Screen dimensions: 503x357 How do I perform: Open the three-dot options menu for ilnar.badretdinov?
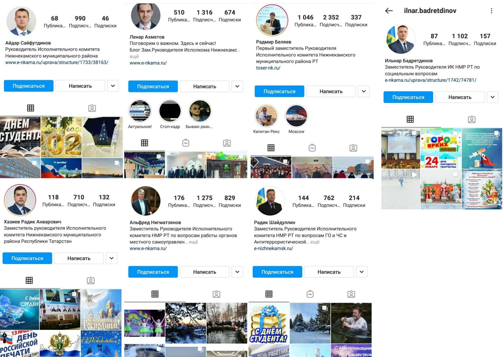point(491,11)
